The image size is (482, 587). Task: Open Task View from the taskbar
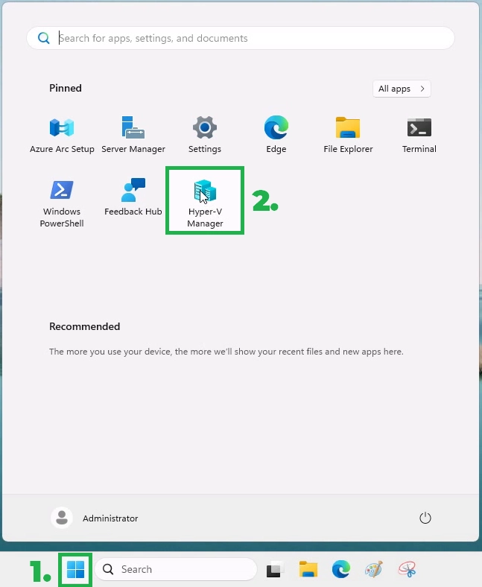click(x=275, y=570)
